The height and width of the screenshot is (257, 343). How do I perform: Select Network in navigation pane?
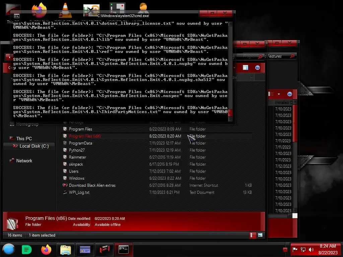24,161
